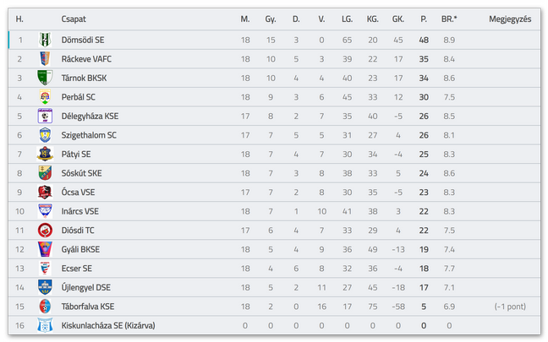548x342 pixels.
Task: Open Gyáli BKSE team name link
Action: point(80,249)
